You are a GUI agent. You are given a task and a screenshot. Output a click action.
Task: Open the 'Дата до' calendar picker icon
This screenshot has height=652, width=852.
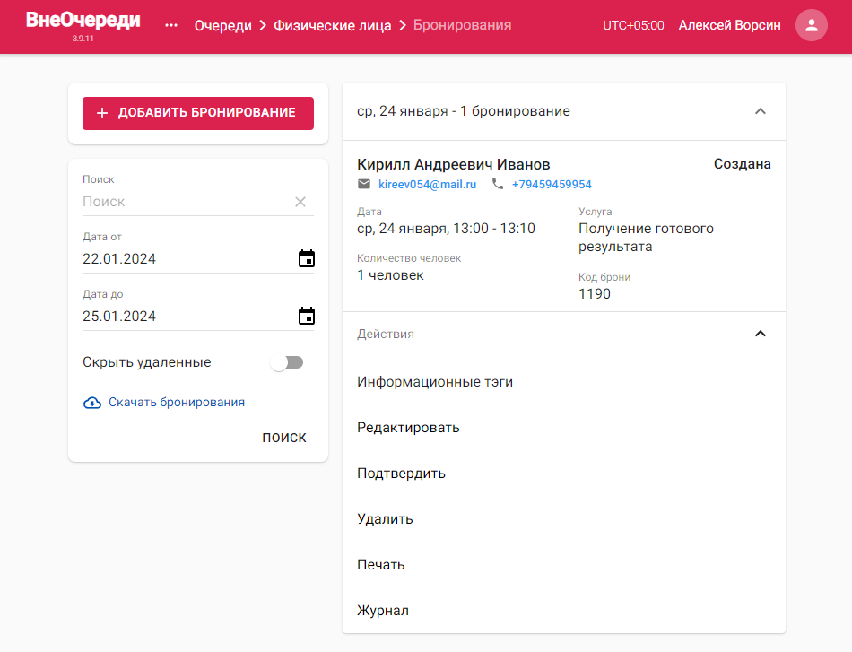point(307,316)
